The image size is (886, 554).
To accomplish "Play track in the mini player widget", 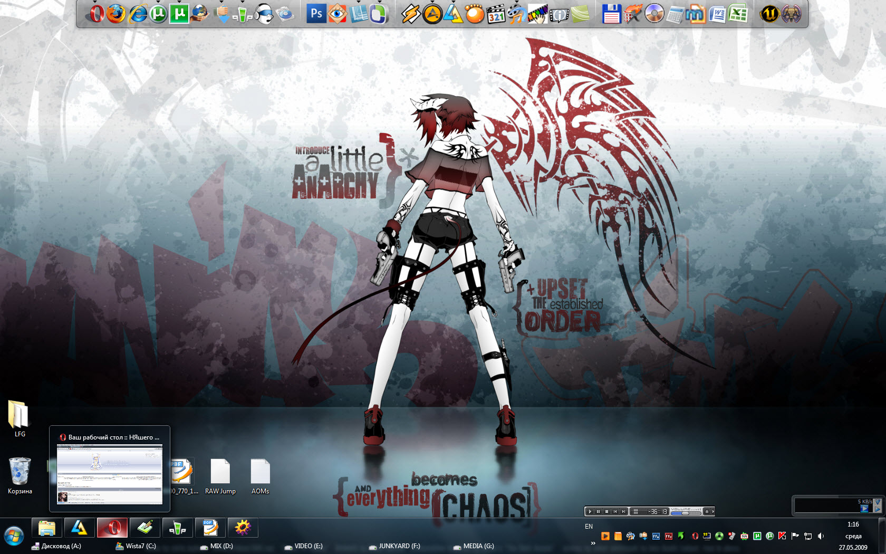I will [590, 511].
